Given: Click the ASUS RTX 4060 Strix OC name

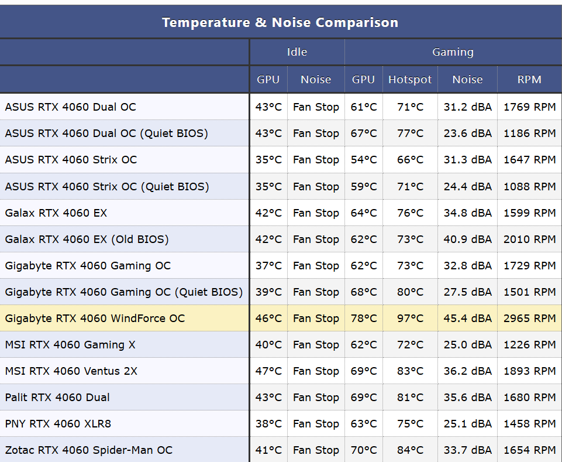Looking at the screenshot, I should [x=71, y=160].
